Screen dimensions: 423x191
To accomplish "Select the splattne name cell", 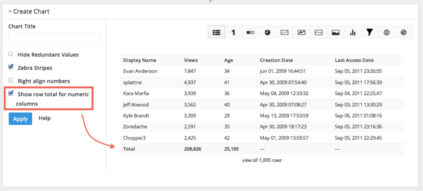I will [x=132, y=82].
